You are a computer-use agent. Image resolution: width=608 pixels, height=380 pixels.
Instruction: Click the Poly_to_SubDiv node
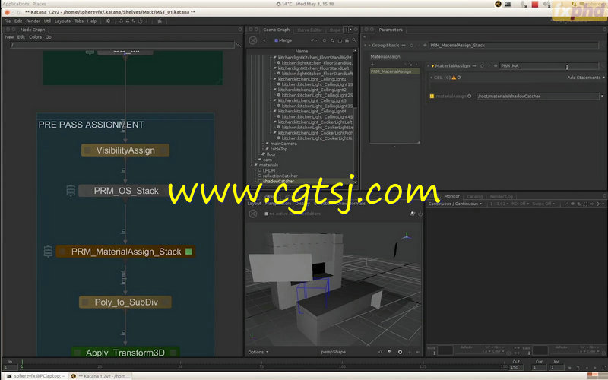pos(125,302)
